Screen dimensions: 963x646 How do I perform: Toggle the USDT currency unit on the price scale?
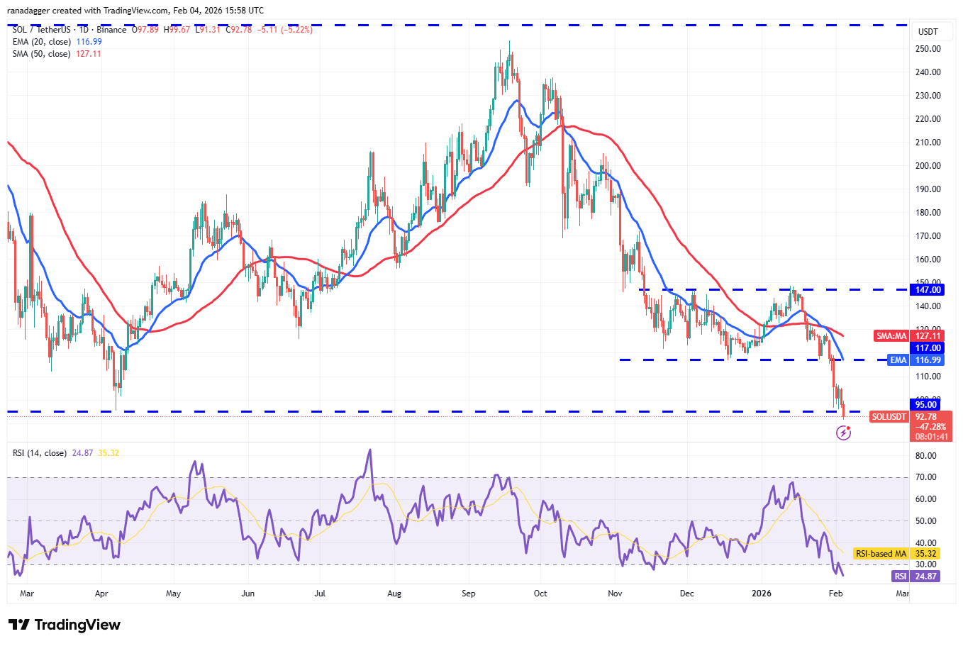tap(929, 30)
